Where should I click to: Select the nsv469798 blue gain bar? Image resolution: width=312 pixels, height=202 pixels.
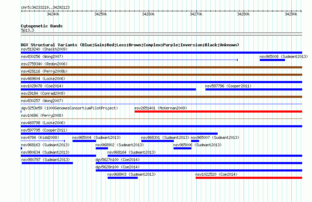[161, 126]
